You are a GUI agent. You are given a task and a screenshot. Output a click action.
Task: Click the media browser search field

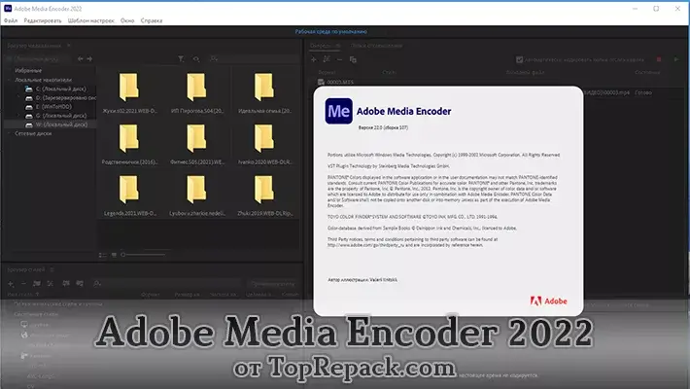click(255, 58)
